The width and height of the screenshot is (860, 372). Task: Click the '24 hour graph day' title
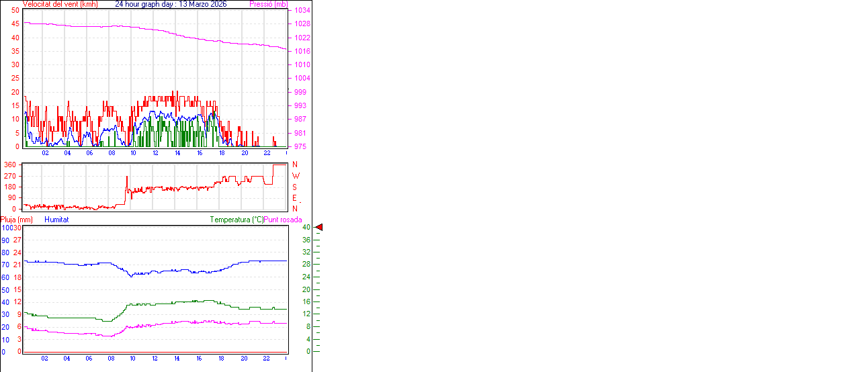pyautogui.click(x=171, y=4)
